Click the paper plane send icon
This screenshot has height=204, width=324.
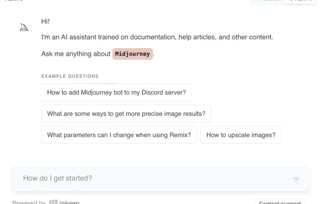click(x=296, y=179)
